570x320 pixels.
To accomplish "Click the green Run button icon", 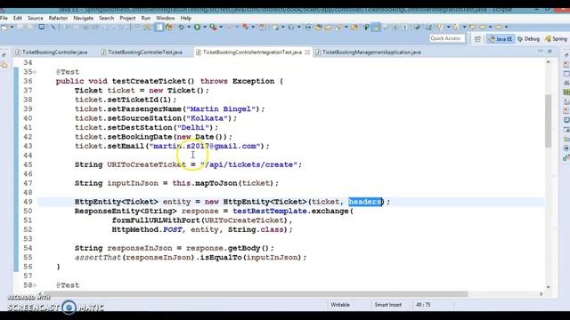I will [197, 28].
